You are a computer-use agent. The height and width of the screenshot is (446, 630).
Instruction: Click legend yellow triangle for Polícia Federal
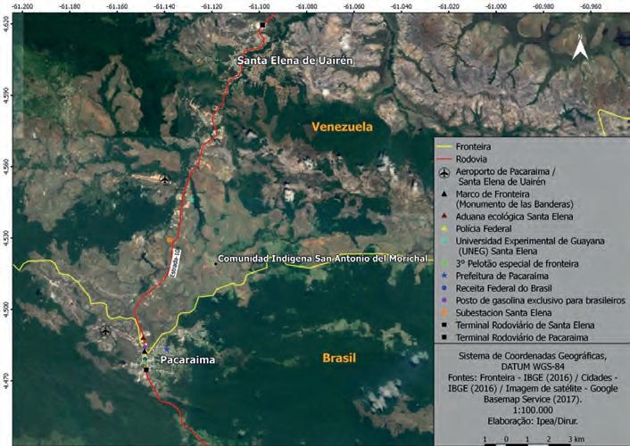pos(444,228)
